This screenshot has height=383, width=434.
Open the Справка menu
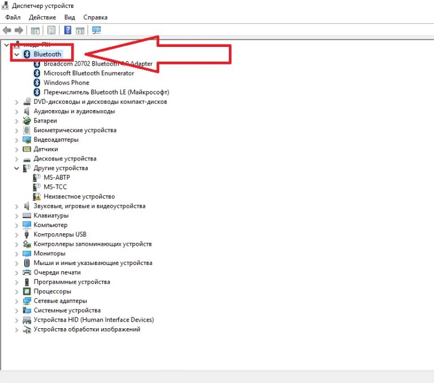point(95,18)
